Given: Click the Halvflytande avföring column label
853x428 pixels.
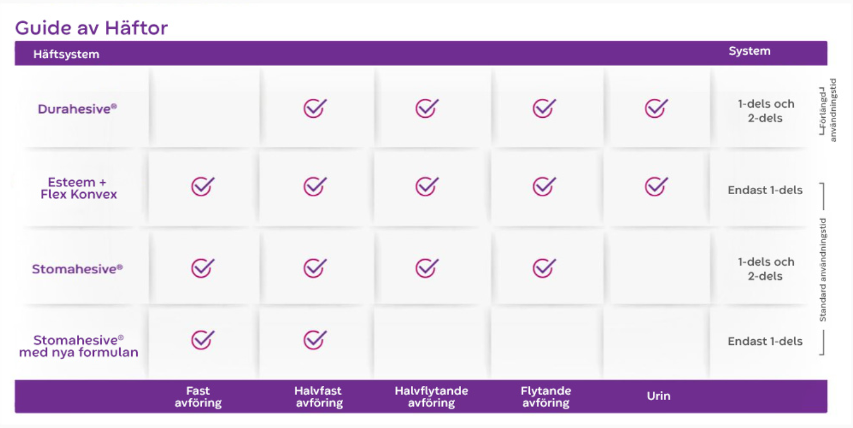Looking at the screenshot, I should click(431, 397).
